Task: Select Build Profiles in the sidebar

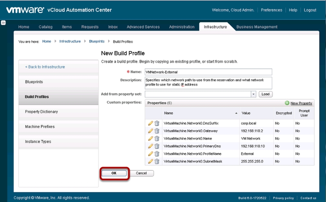Action: click(58, 97)
